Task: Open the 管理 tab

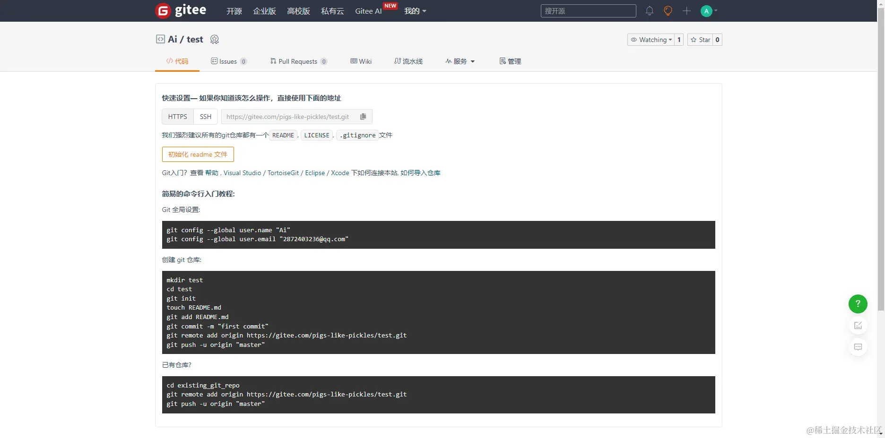Action: (x=511, y=61)
